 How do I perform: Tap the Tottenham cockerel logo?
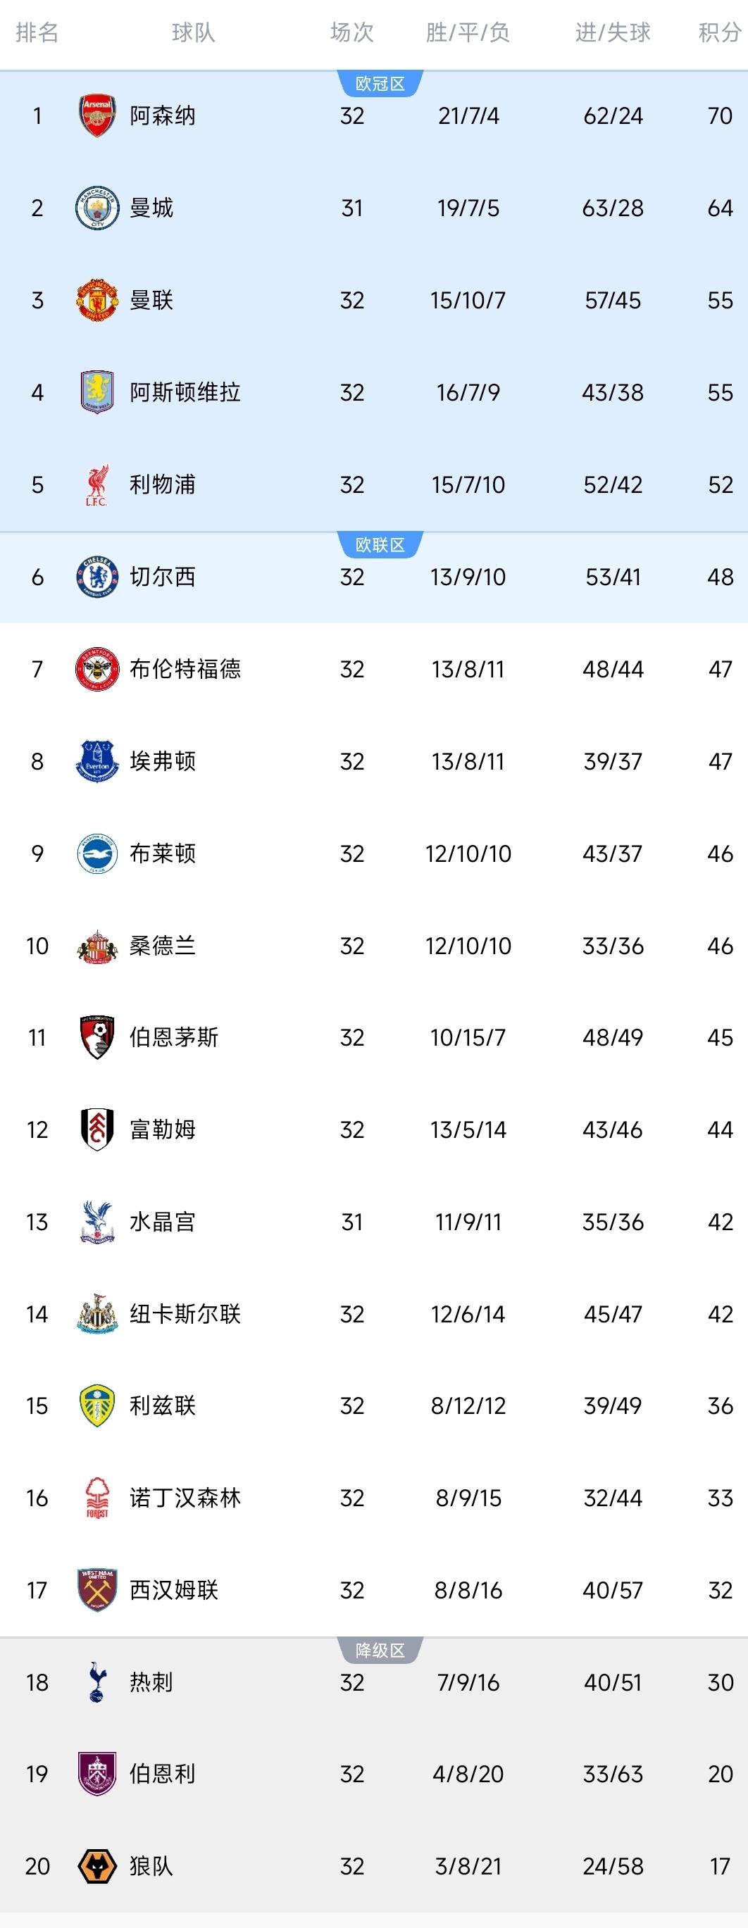(x=97, y=1682)
